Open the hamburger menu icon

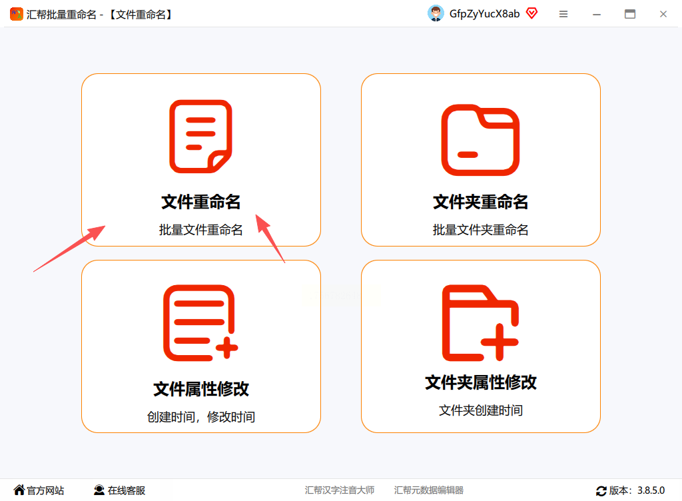tap(563, 14)
